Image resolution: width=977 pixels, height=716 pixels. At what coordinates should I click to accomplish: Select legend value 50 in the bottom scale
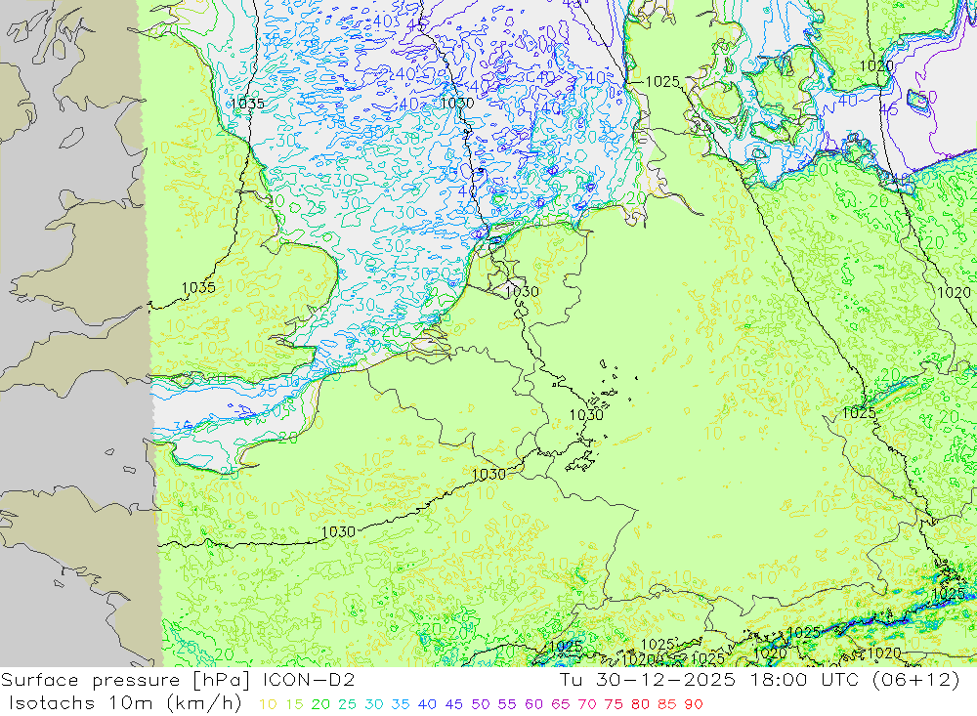pyautogui.click(x=481, y=704)
